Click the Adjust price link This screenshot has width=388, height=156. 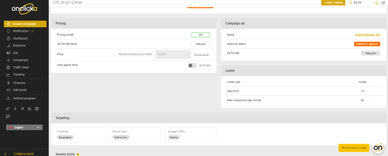pyautogui.click(x=201, y=54)
